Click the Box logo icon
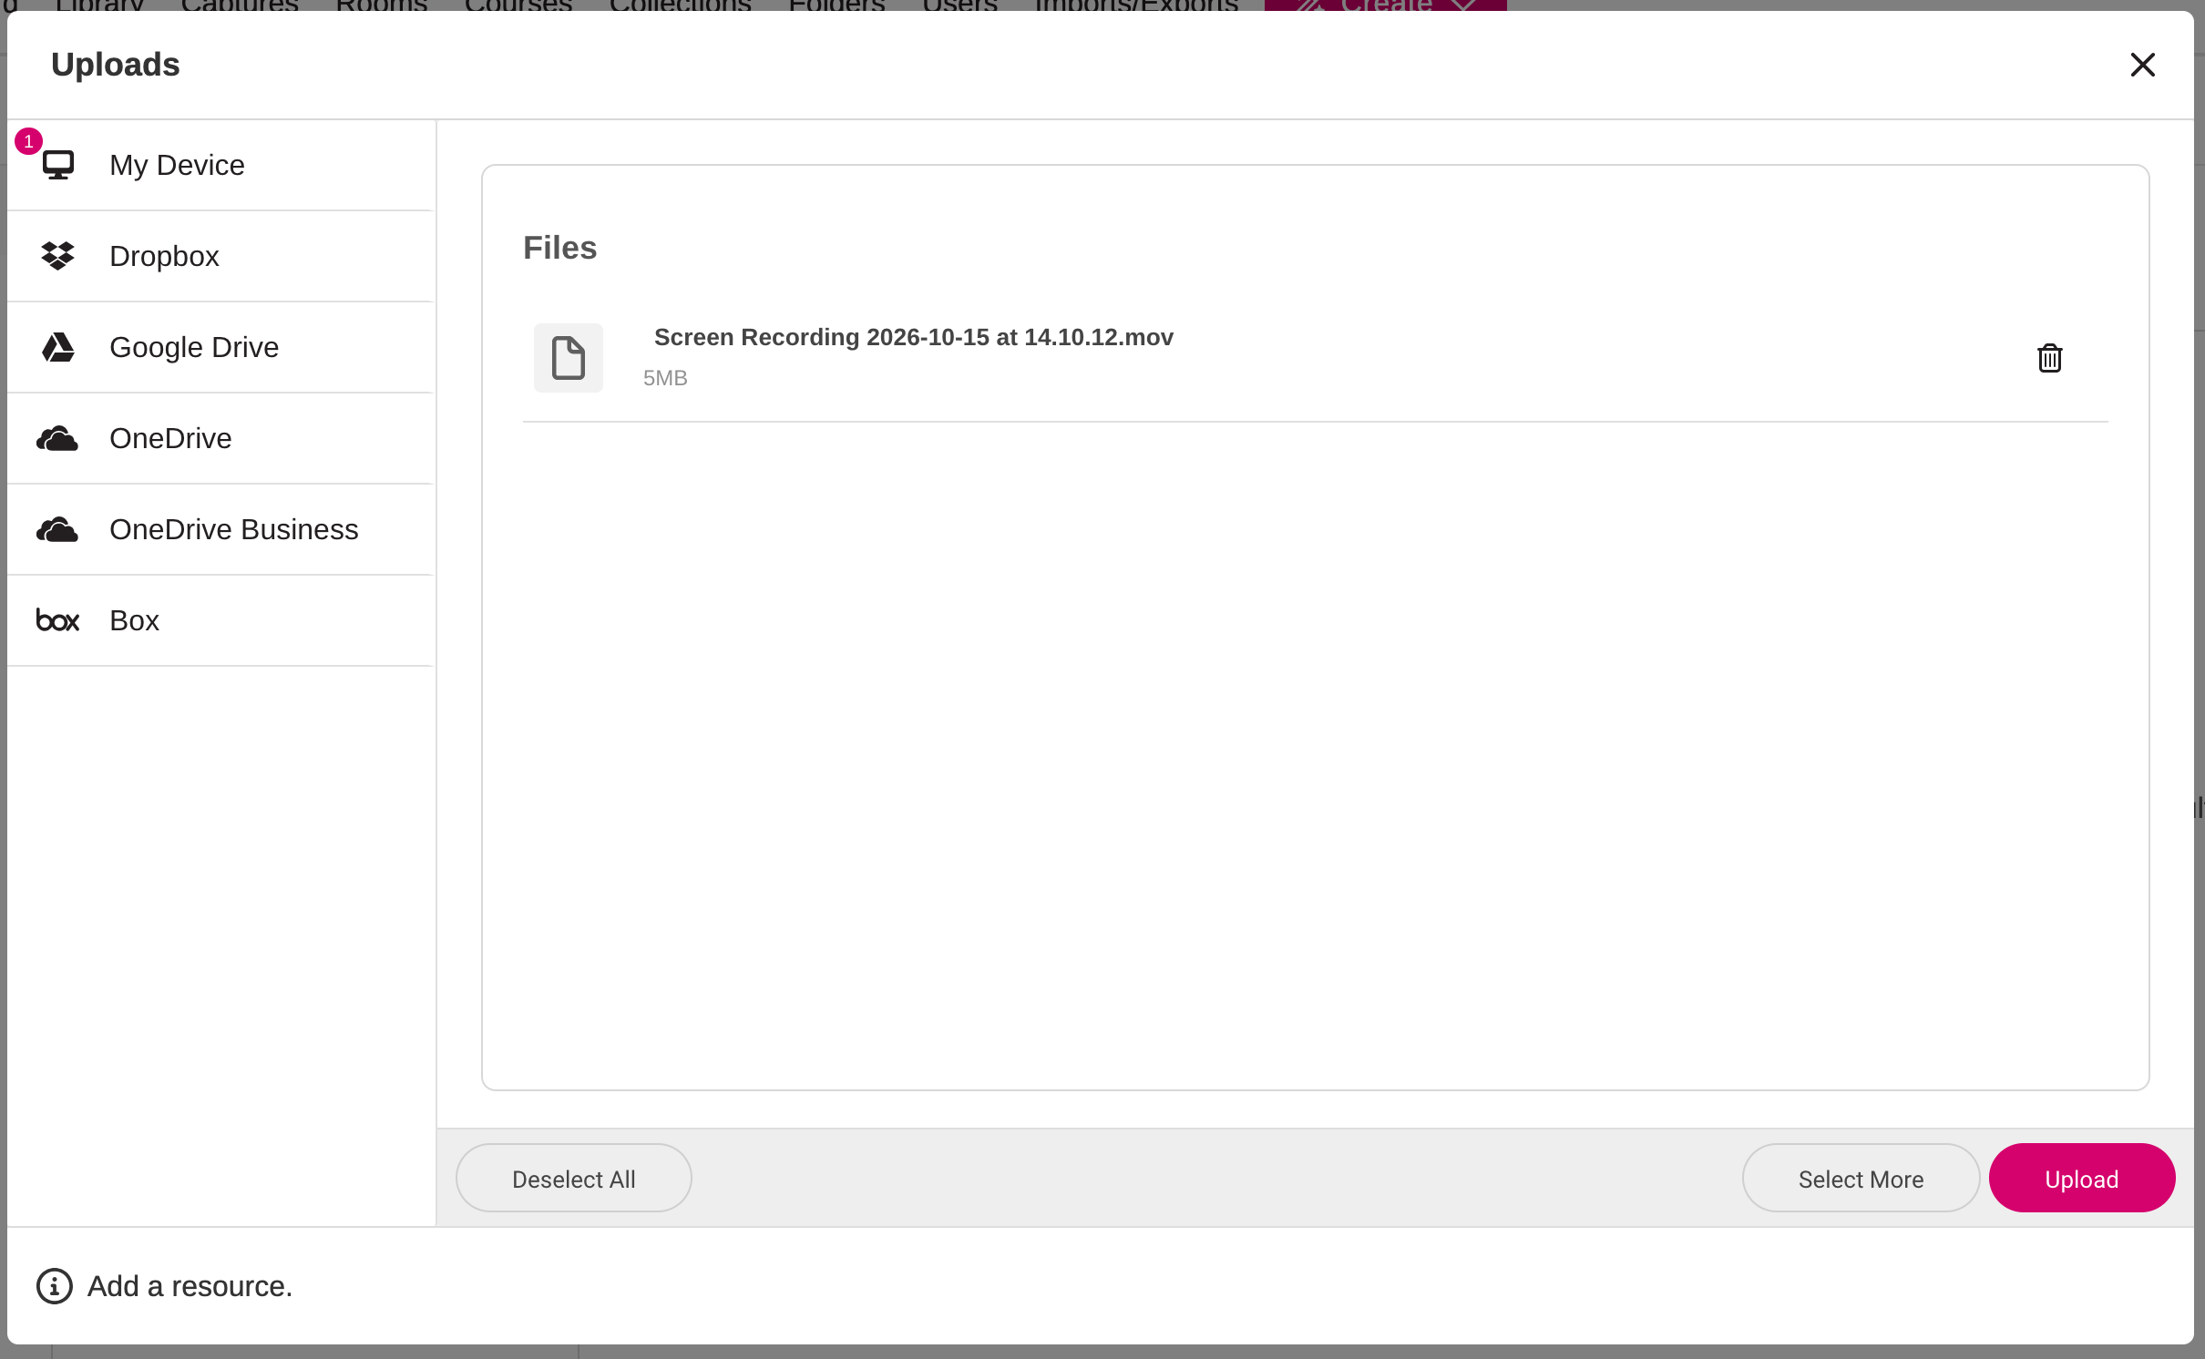2205x1359 pixels. click(57, 620)
